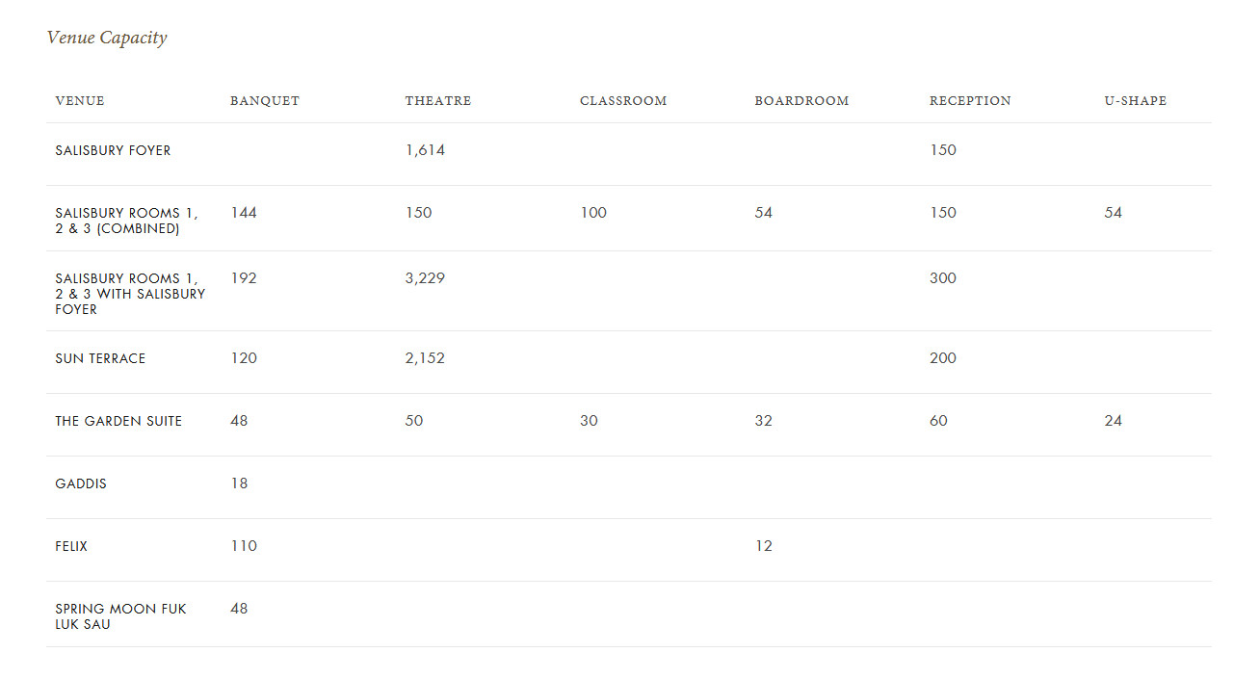Click the THEATRE column header

438,101
